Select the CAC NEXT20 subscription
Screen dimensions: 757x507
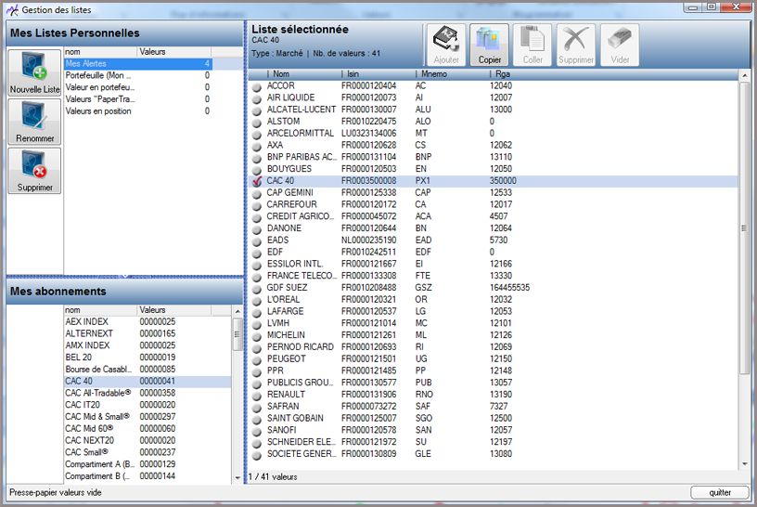click(148, 441)
